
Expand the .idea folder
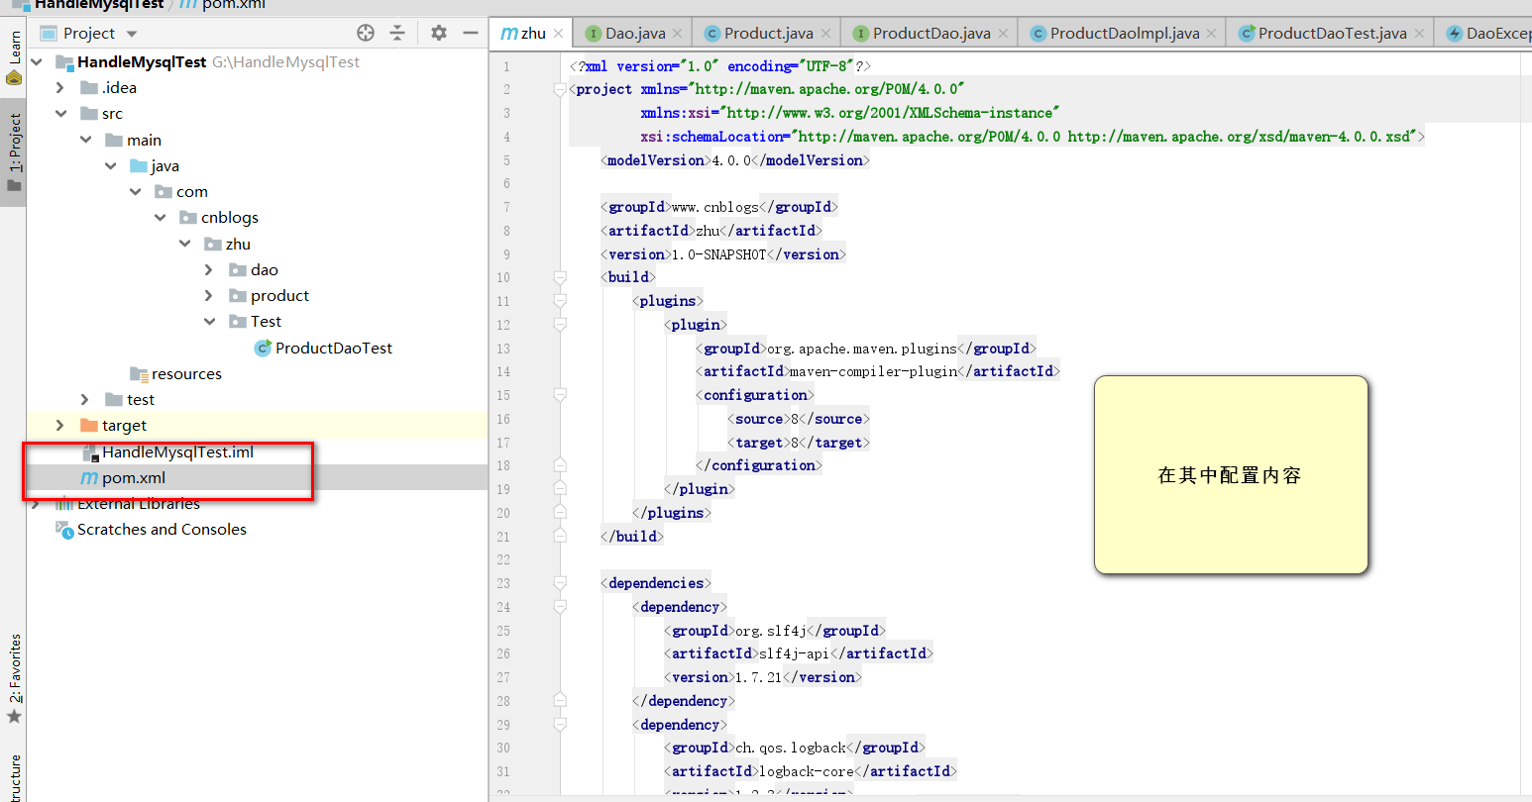click(x=60, y=87)
